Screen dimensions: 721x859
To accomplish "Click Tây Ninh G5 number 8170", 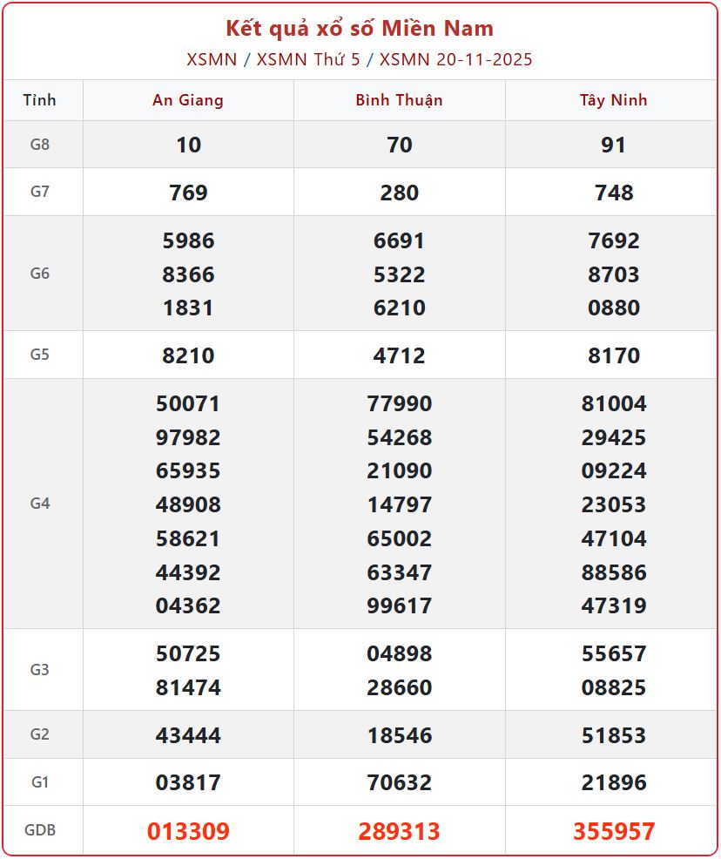I will tap(613, 355).
